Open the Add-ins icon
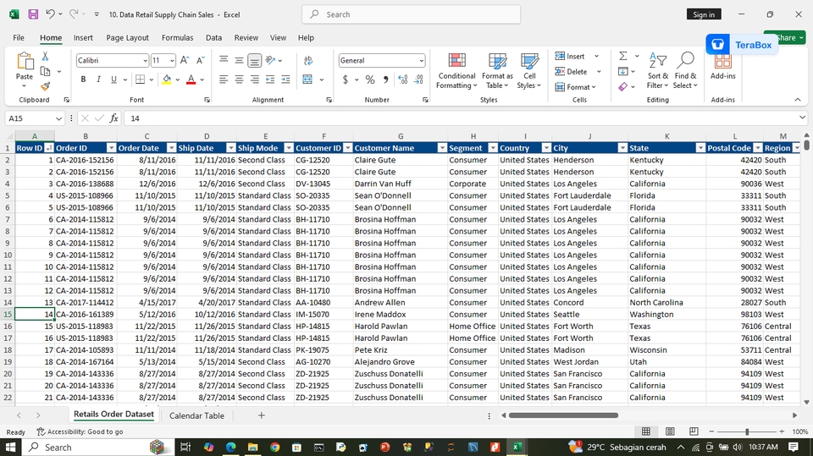 722,66
